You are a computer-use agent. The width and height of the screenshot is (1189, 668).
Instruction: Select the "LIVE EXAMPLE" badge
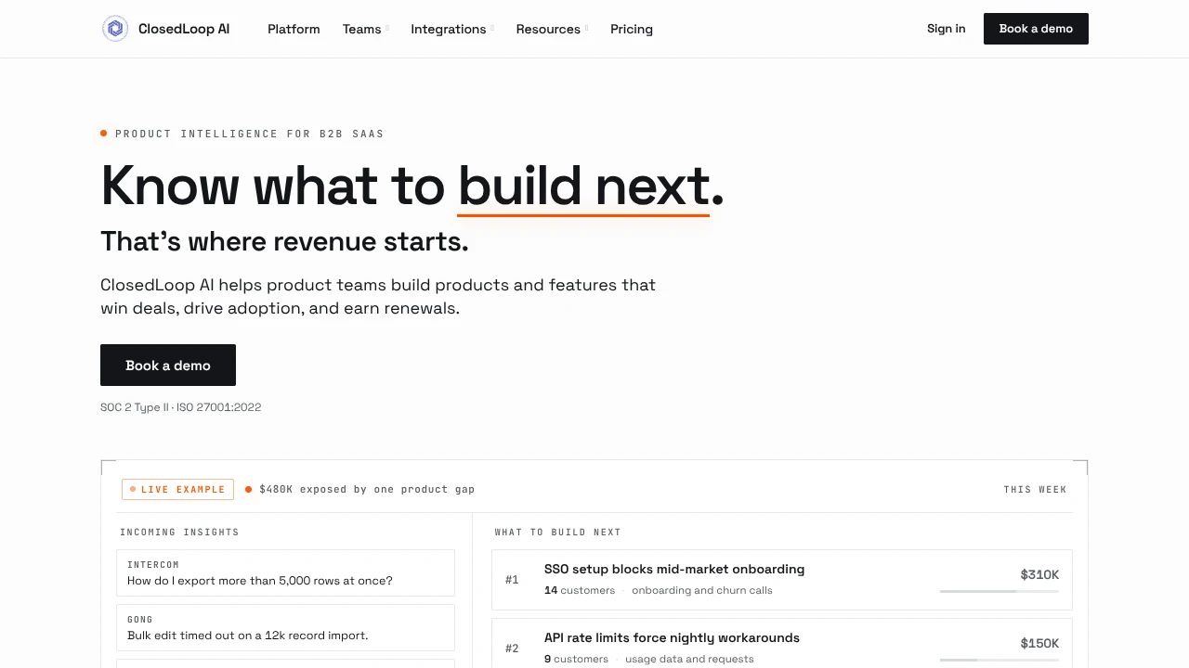click(x=177, y=489)
